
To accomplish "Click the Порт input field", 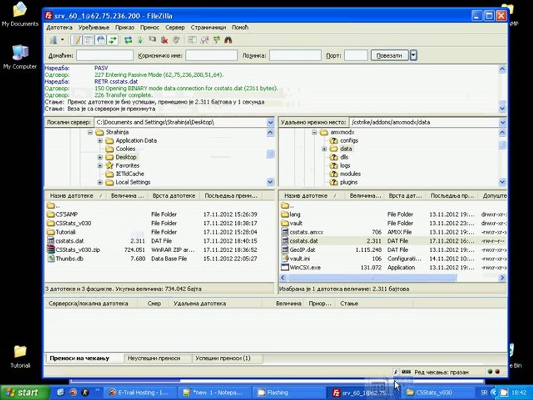I will (x=356, y=56).
